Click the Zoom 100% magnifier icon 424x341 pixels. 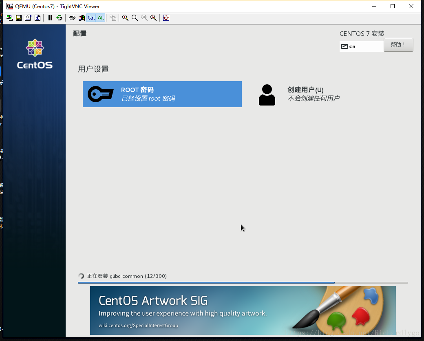[144, 18]
